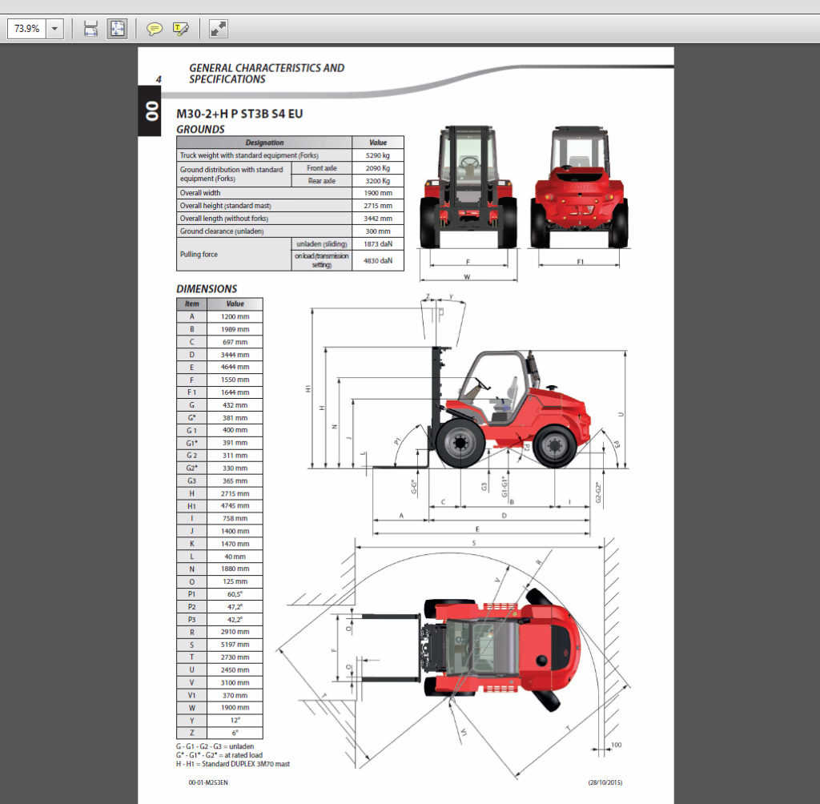Click the date 28/10/2015 in footer

[605, 782]
